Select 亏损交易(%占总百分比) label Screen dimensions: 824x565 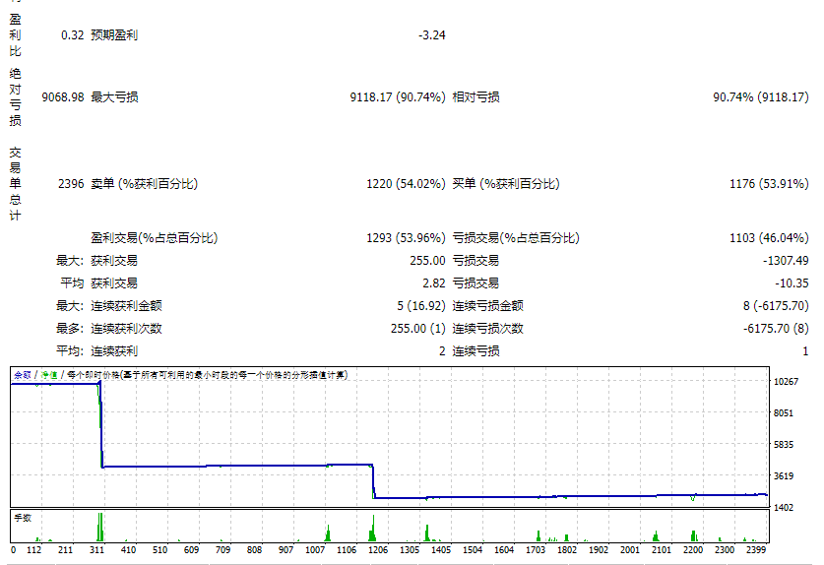515,238
